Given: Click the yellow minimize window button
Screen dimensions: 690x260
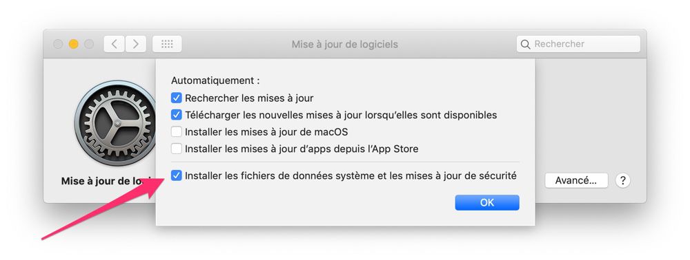Looking at the screenshot, I should (x=74, y=44).
